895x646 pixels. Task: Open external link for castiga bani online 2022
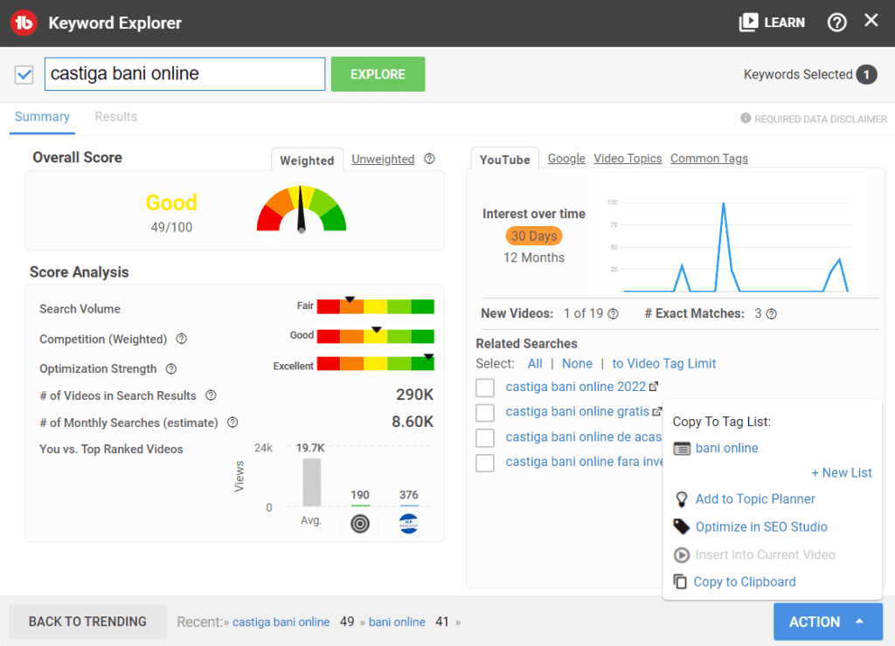(x=653, y=387)
